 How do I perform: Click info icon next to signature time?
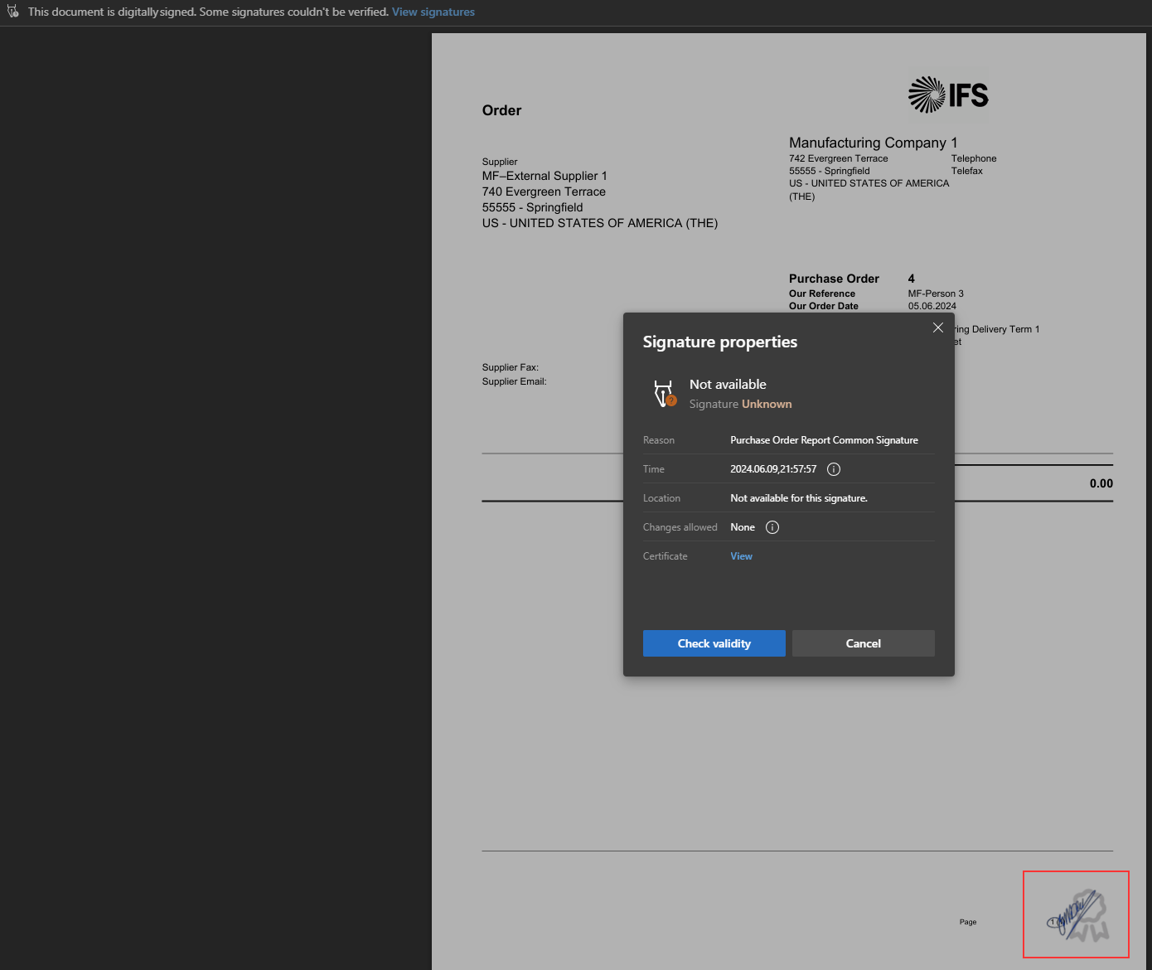(834, 469)
